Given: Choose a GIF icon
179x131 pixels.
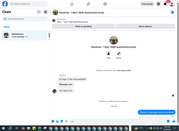Looking at the screenshot, I should click(x=66, y=121).
